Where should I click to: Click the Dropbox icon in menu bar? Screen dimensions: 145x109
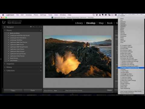[97, 15]
